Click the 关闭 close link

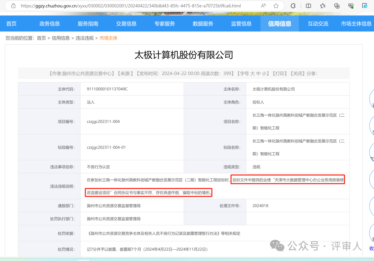point(297,73)
